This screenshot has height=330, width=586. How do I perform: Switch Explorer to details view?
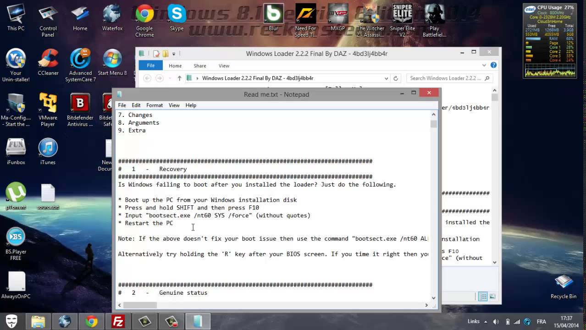[483, 297]
